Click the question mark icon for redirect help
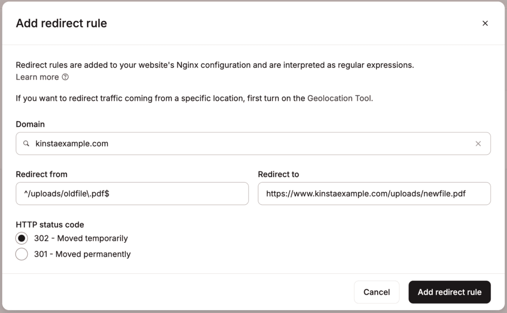 point(65,77)
